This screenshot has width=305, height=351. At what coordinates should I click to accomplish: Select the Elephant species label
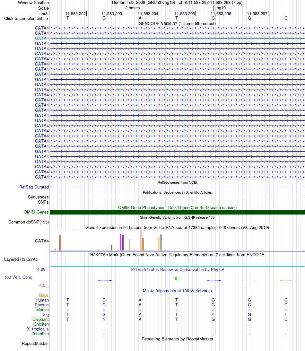point(40,319)
